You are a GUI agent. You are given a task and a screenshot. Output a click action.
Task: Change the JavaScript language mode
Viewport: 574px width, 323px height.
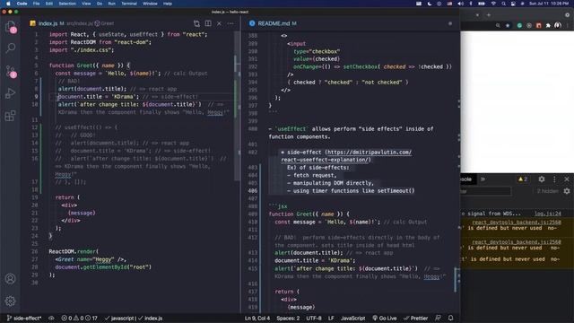352,319
